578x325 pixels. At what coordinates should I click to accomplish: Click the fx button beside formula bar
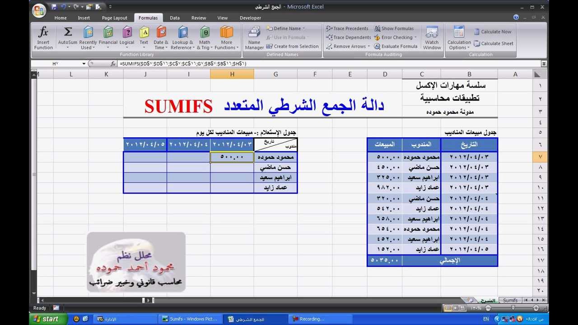[113, 64]
